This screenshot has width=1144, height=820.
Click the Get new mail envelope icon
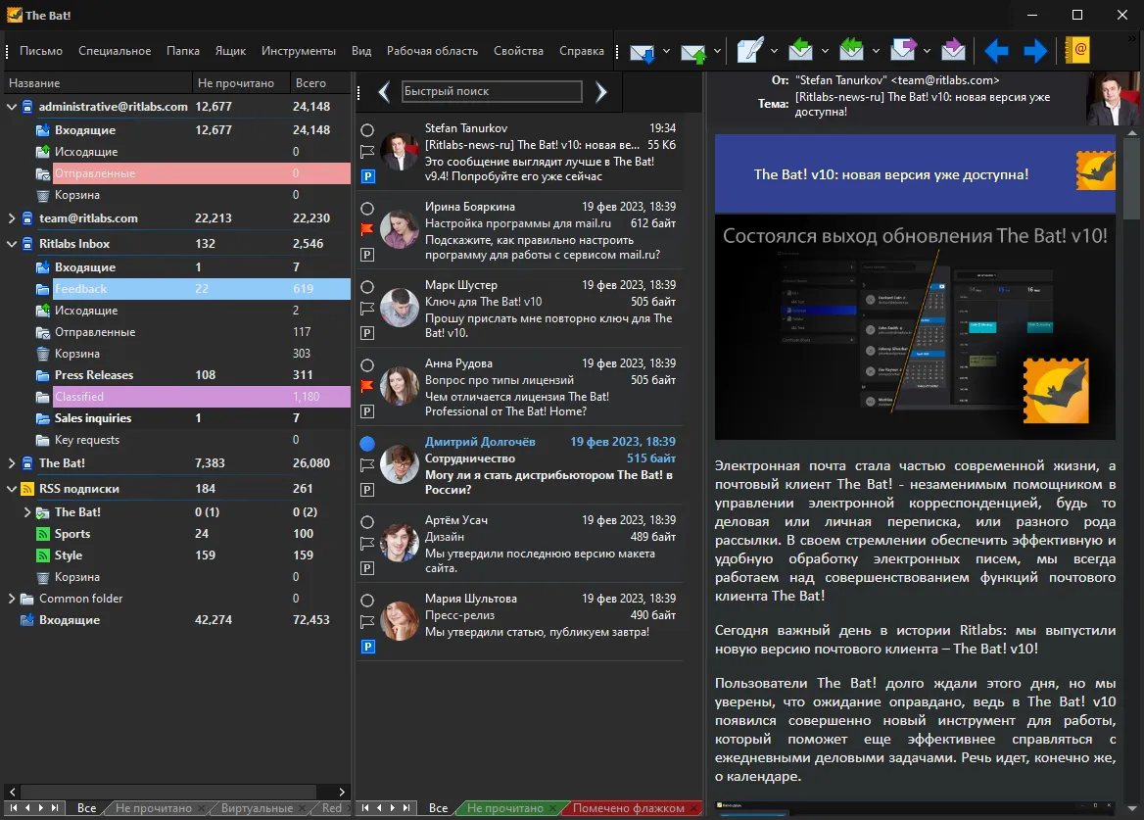(x=642, y=52)
